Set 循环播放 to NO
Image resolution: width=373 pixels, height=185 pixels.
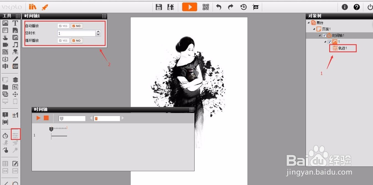pos(77,41)
